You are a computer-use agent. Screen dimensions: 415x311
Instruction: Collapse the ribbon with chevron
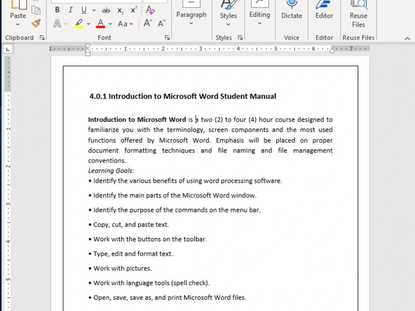click(x=408, y=38)
